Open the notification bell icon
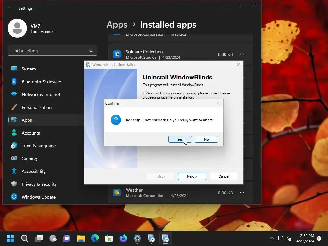Screen dimensions: 328x246 pos(319,238)
